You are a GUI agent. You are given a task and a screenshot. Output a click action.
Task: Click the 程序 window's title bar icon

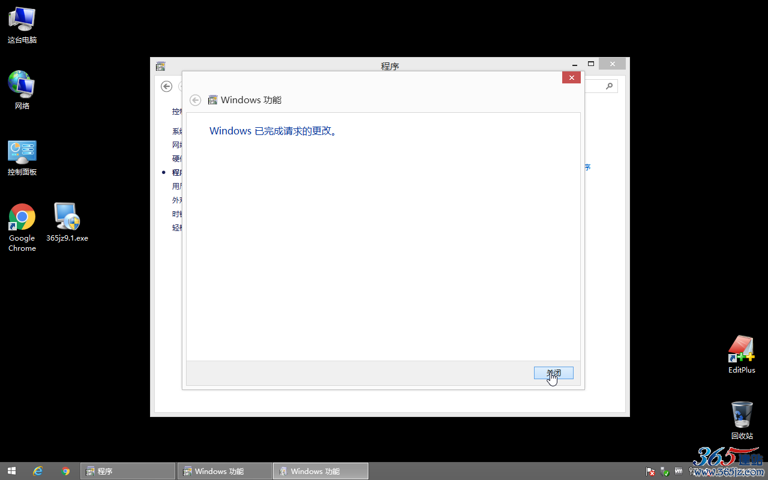pos(160,66)
